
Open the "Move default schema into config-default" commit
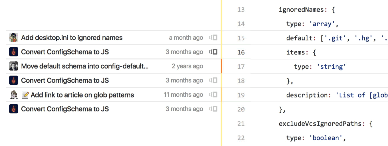[85, 66]
